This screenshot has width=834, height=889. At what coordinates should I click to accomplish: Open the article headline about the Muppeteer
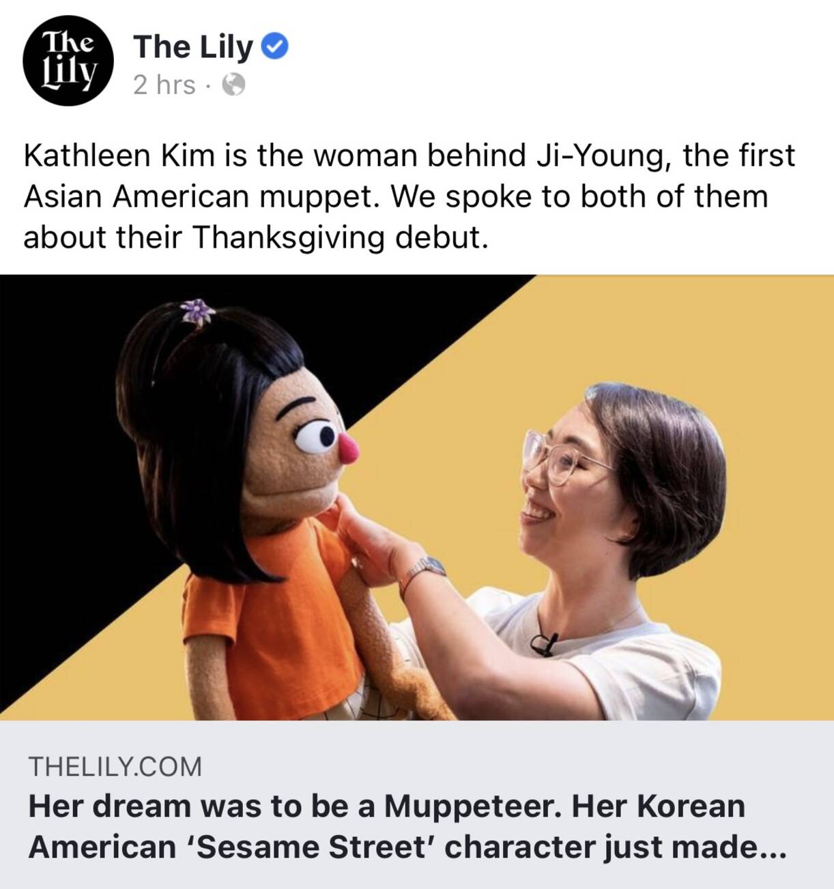point(407,827)
